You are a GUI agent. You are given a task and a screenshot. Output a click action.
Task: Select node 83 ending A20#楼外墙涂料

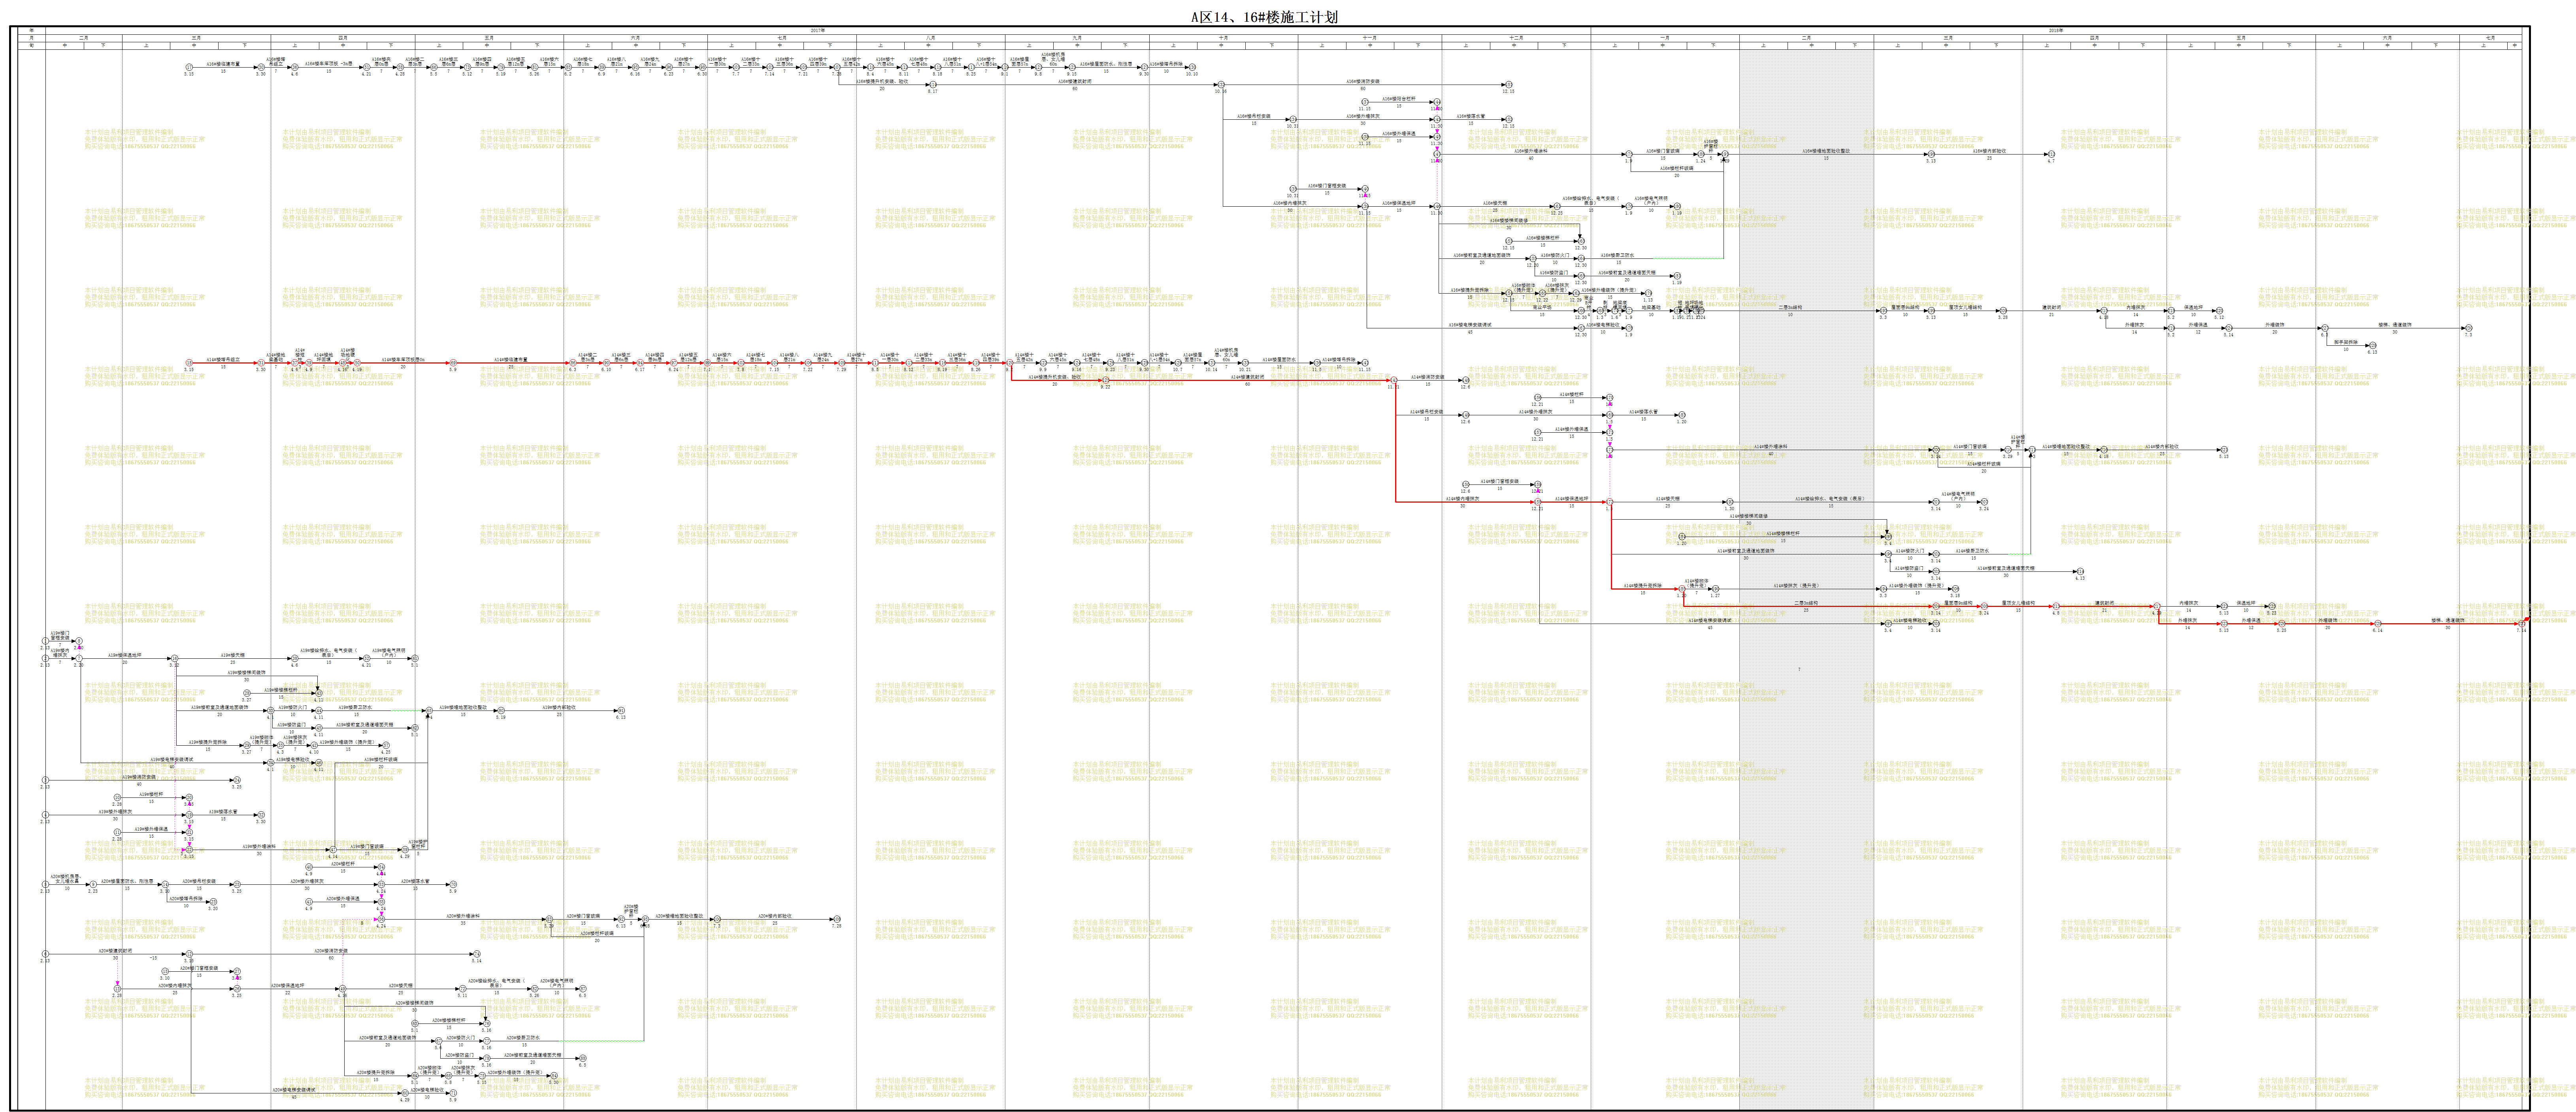[548, 920]
